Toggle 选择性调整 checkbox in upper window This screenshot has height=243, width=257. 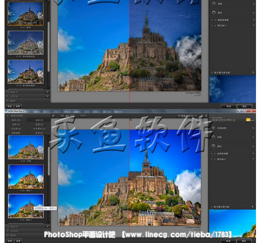click(215, 20)
